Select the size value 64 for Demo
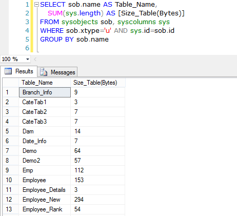 click(98, 151)
